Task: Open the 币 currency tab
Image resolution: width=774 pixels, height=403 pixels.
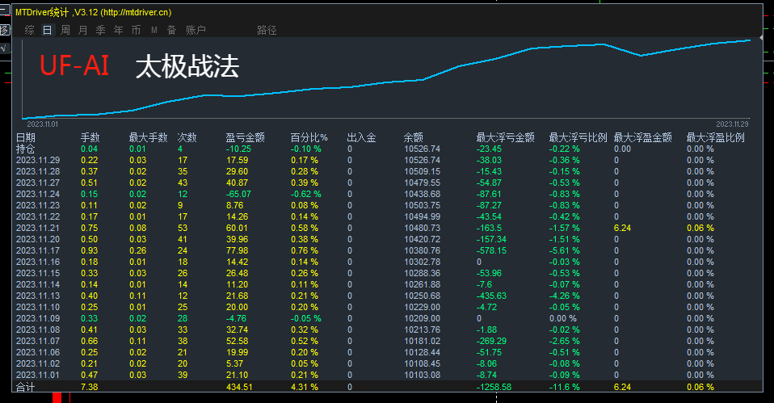Action: 137,30
